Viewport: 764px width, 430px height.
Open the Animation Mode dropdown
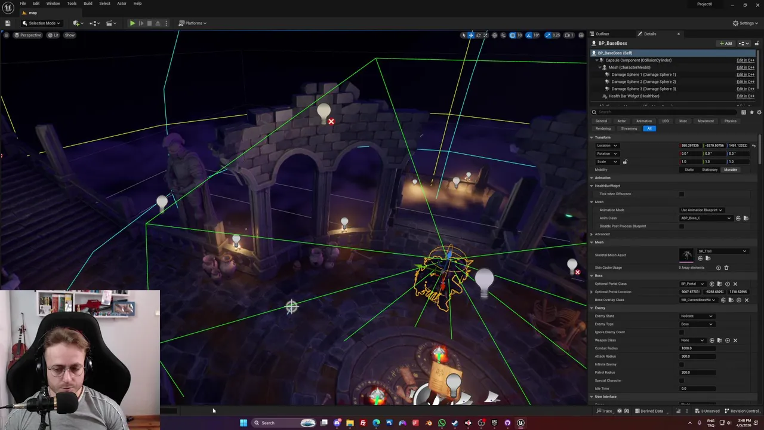702,210
